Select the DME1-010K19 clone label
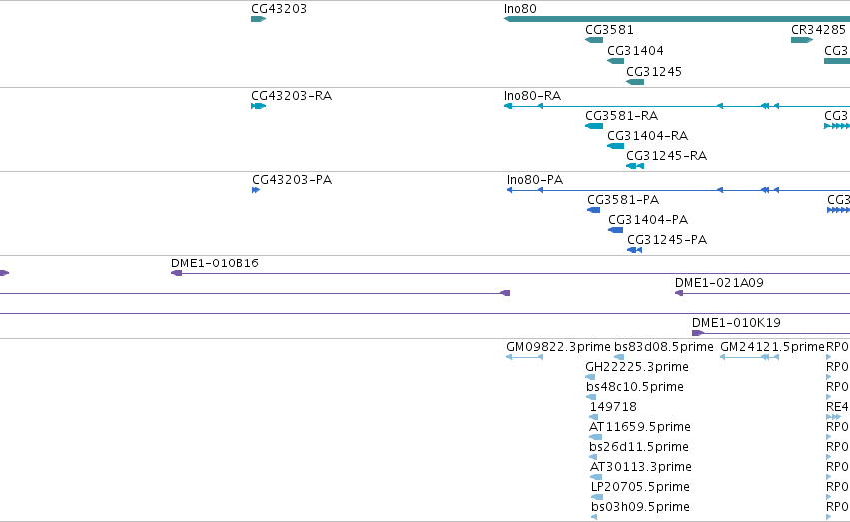 [x=737, y=323]
